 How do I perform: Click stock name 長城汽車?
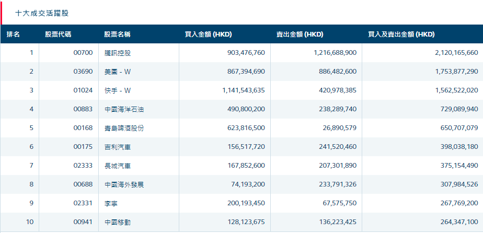(118, 166)
